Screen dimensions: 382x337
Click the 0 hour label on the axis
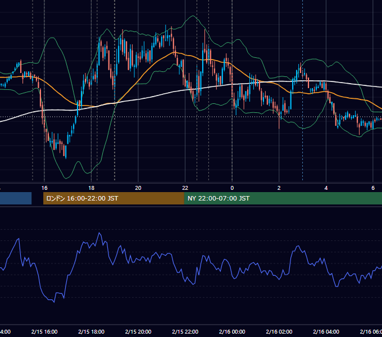click(232, 188)
